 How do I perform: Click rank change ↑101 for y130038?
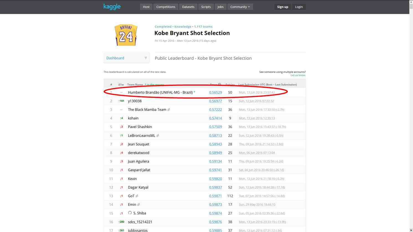click(x=121, y=101)
